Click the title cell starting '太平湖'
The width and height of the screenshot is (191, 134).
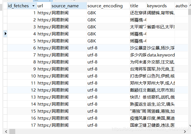[138, 27]
